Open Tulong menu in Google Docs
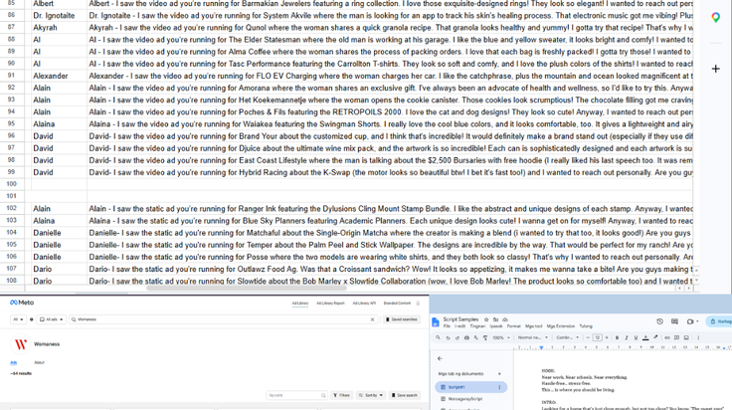This screenshot has height=410, width=732. (x=586, y=326)
